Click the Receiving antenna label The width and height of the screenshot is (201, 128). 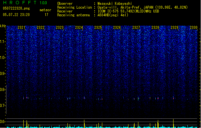click(73, 15)
